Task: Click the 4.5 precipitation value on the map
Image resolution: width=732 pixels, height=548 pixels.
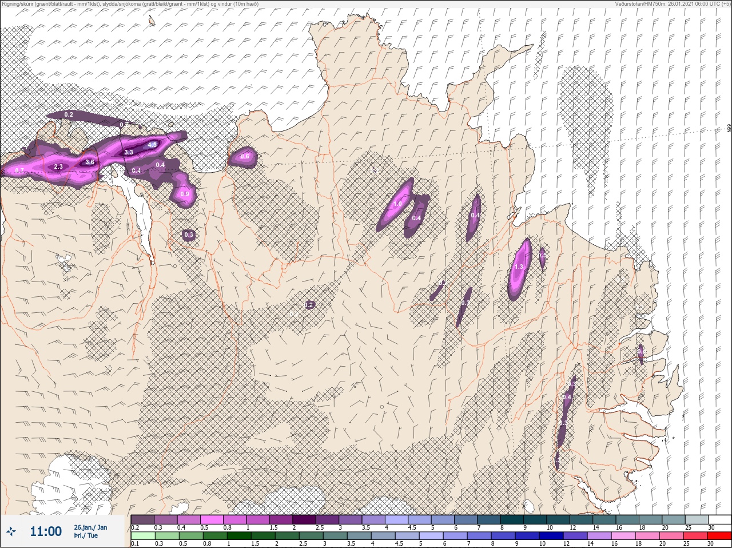Action: point(152,145)
